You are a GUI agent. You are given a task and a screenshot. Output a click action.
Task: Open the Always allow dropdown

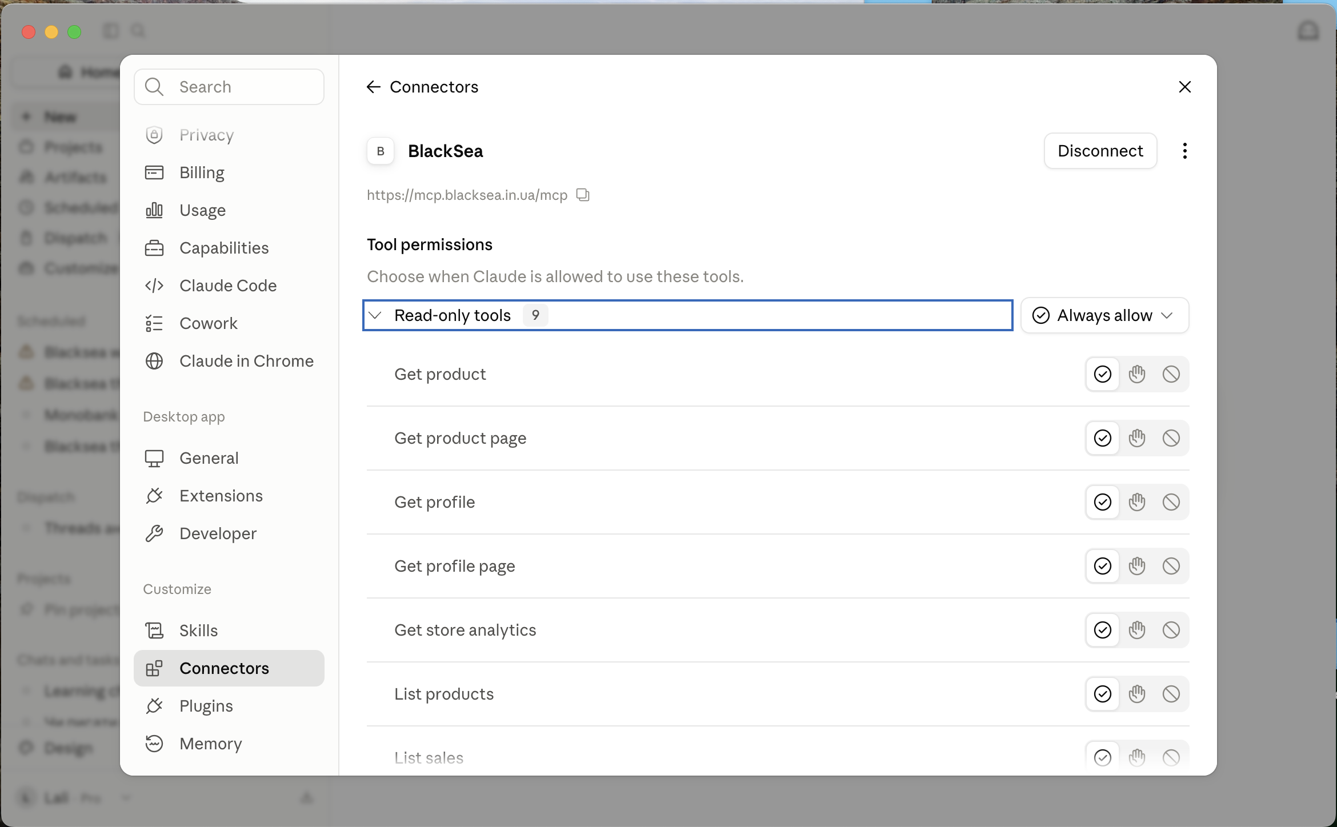tap(1104, 315)
